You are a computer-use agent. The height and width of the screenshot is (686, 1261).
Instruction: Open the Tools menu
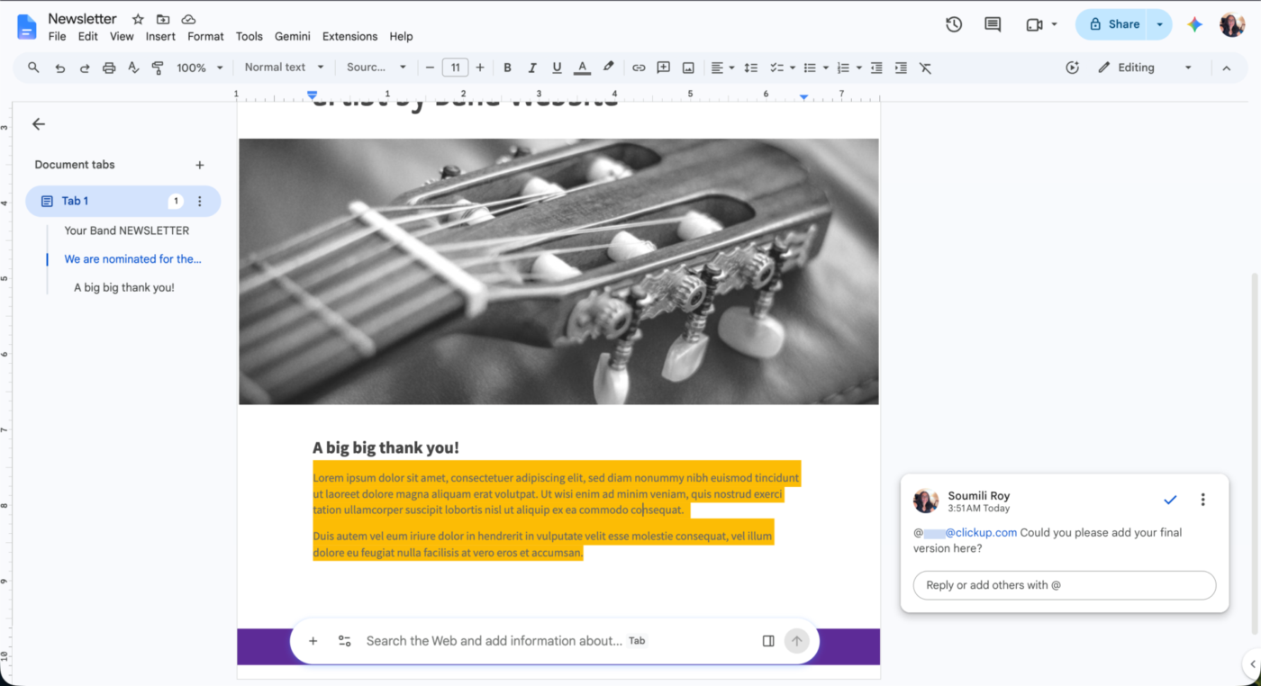point(249,37)
